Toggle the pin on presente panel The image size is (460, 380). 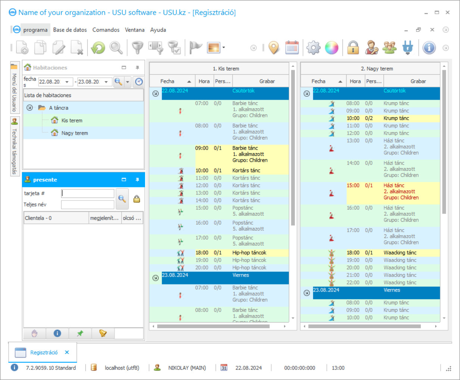tap(137, 180)
